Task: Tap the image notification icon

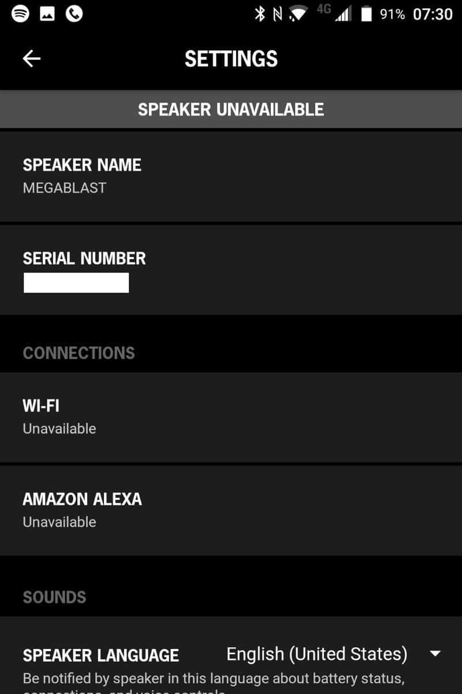Action: [x=47, y=13]
